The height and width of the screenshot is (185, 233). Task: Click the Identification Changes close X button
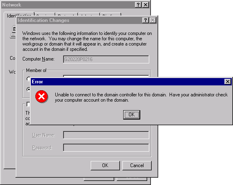153,20
